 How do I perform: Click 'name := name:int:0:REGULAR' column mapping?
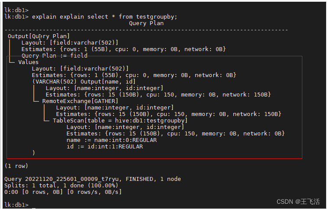(x=111, y=140)
